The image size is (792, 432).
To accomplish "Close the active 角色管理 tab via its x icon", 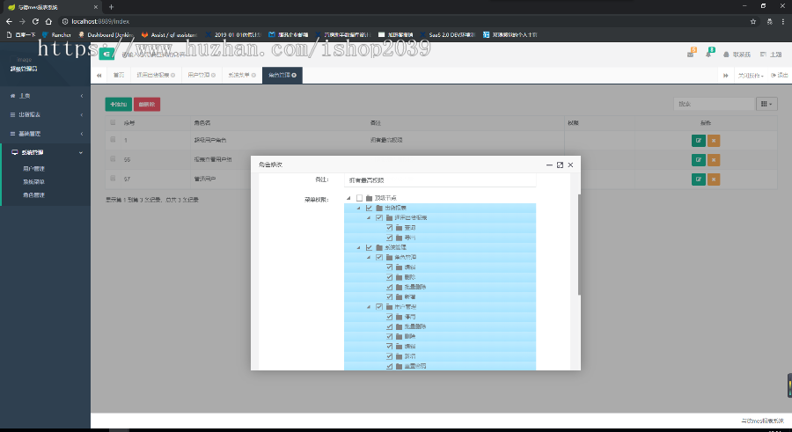I will coord(294,76).
